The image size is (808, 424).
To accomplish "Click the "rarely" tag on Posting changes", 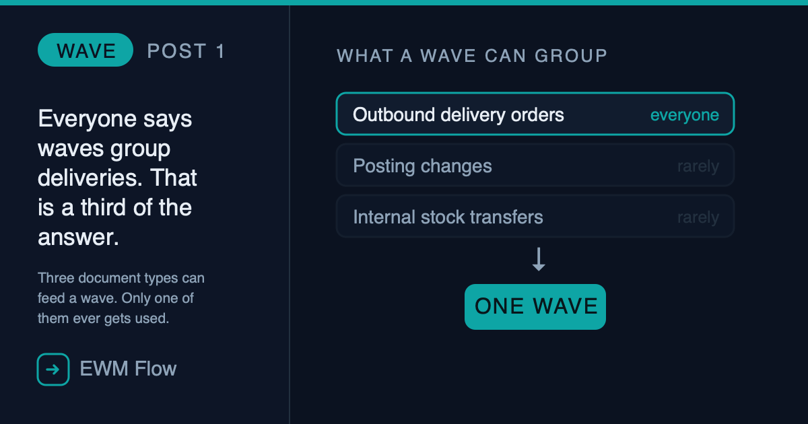I will (x=698, y=166).
